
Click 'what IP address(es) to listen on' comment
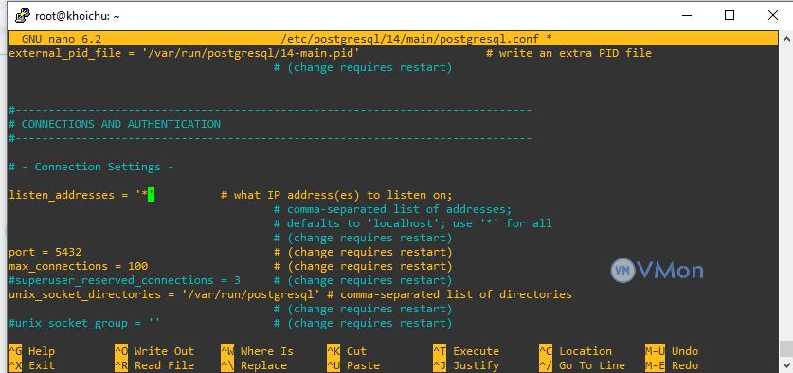click(336, 195)
